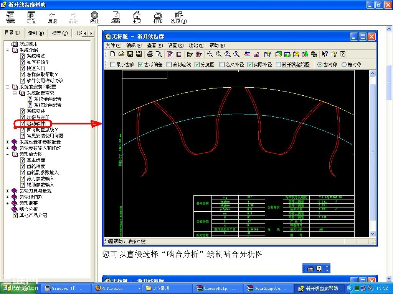Screen dimensions: 393x294
Task: Expand the 齿轮线切割 tree node
Action: 8,197
